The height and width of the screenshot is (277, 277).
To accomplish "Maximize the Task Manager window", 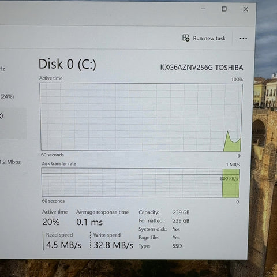I will pyautogui.click(x=224, y=9).
